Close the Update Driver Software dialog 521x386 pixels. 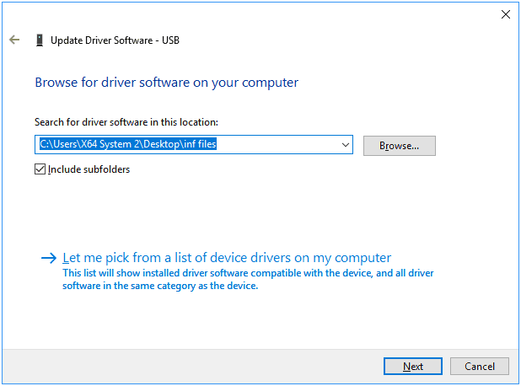505,14
